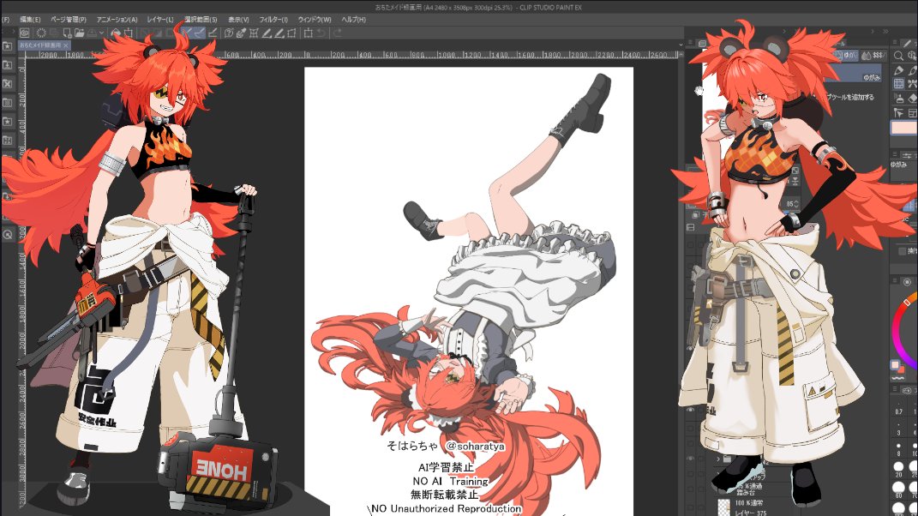918x516 pixels.
Task: Select the 20 brush size preset
Action: (x=898, y=470)
